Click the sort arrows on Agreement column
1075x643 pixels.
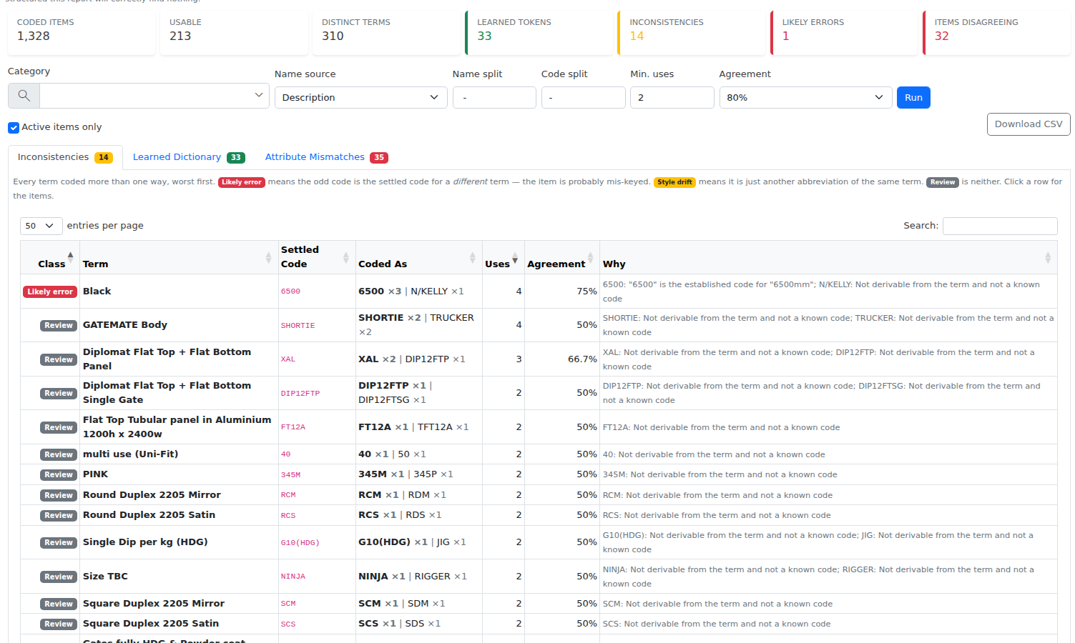591,257
